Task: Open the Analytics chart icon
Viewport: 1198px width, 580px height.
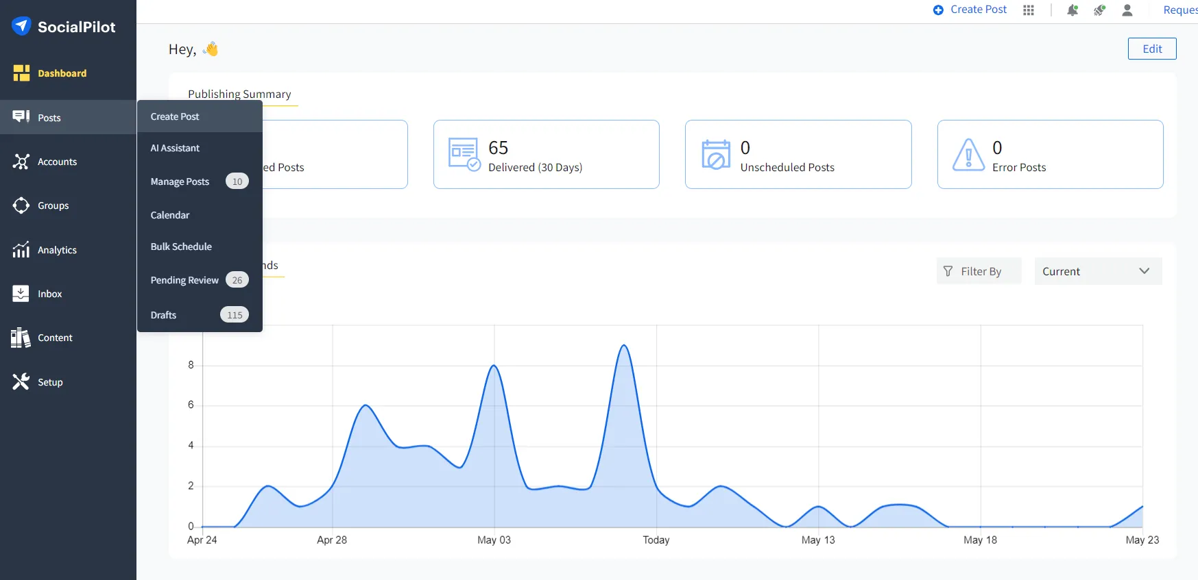Action: [x=21, y=250]
